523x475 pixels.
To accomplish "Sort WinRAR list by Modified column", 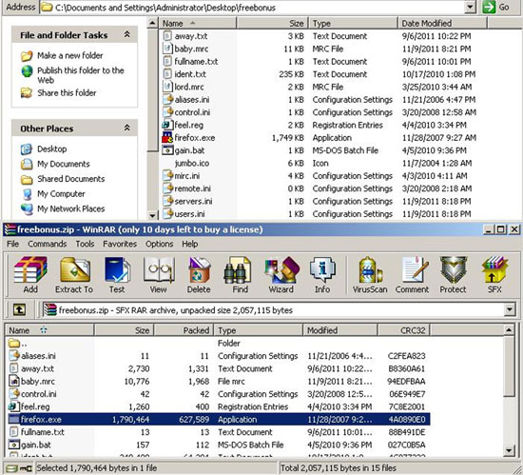I will [340, 330].
